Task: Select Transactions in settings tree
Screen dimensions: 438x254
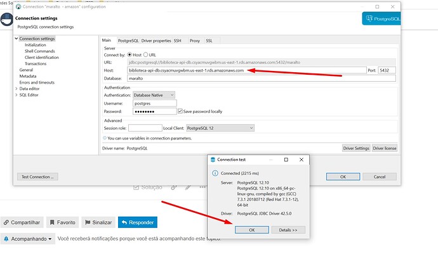Action: pos(36,63)
